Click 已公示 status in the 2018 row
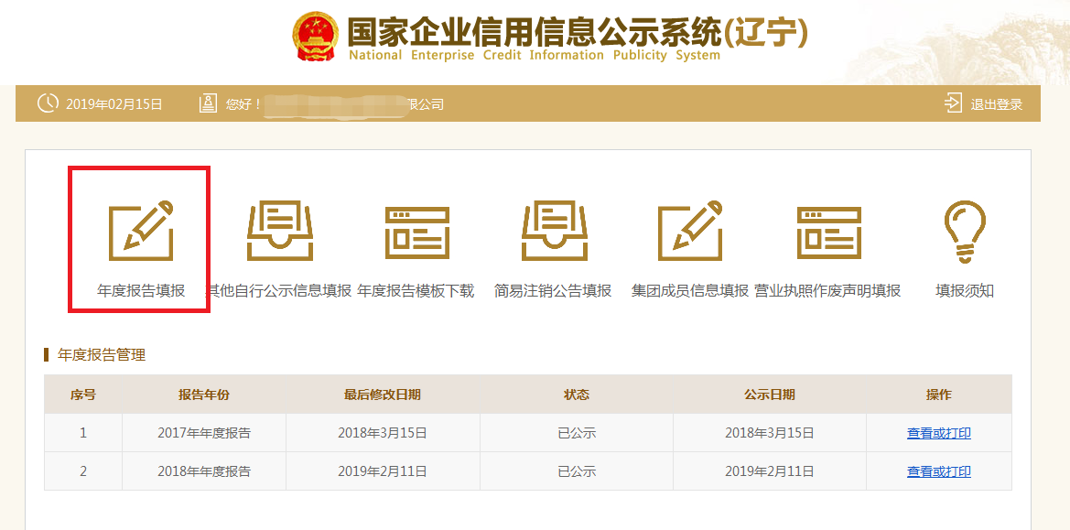1070x530 pixels. click(x=577, y=471)
